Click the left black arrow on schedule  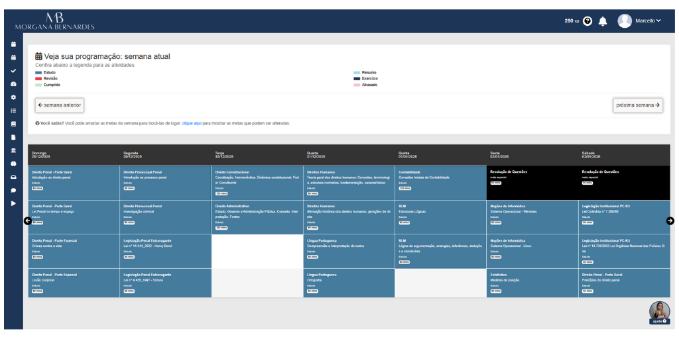[27, 221]
